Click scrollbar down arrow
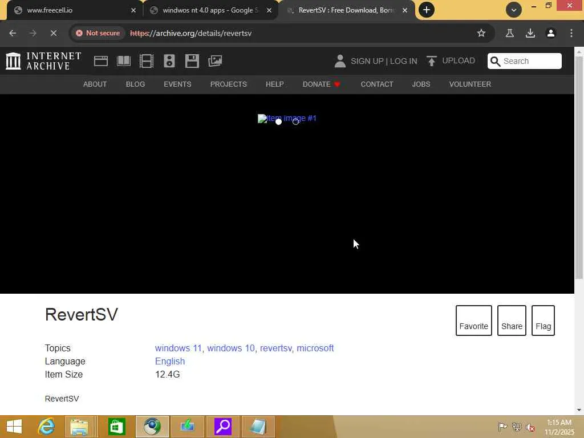Screen dimensions: 584x438 pos(579,410)
